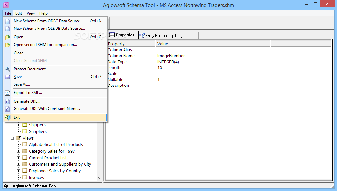Choose Save from the File menu
337x191 pixels.
click(55, 77)
